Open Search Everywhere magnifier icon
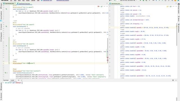 pos(172,1)
